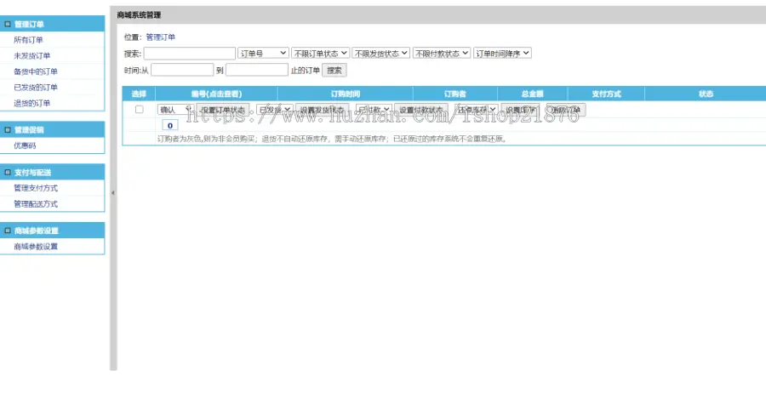Click the 管理订单 breadcrumb link
This screenshot has width=766, height=405.
[x=160, y=37]
